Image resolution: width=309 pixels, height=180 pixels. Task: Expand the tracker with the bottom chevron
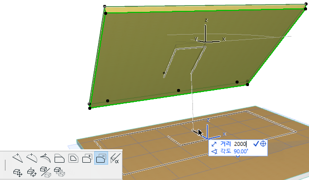[x=238, y=157]
